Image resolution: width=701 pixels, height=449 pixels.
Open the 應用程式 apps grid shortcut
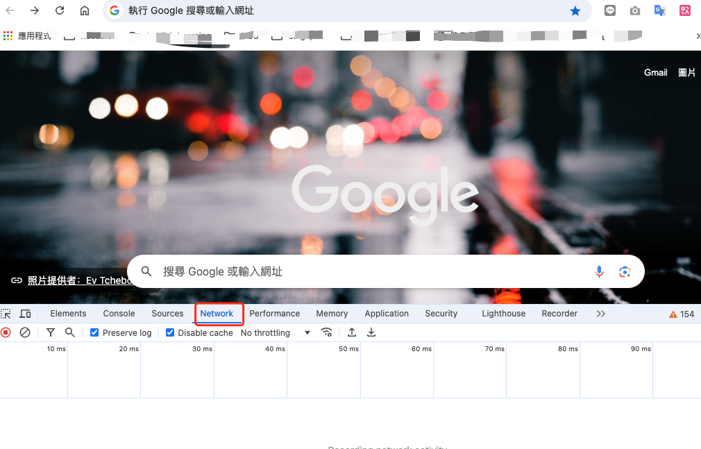click(27, 36)
